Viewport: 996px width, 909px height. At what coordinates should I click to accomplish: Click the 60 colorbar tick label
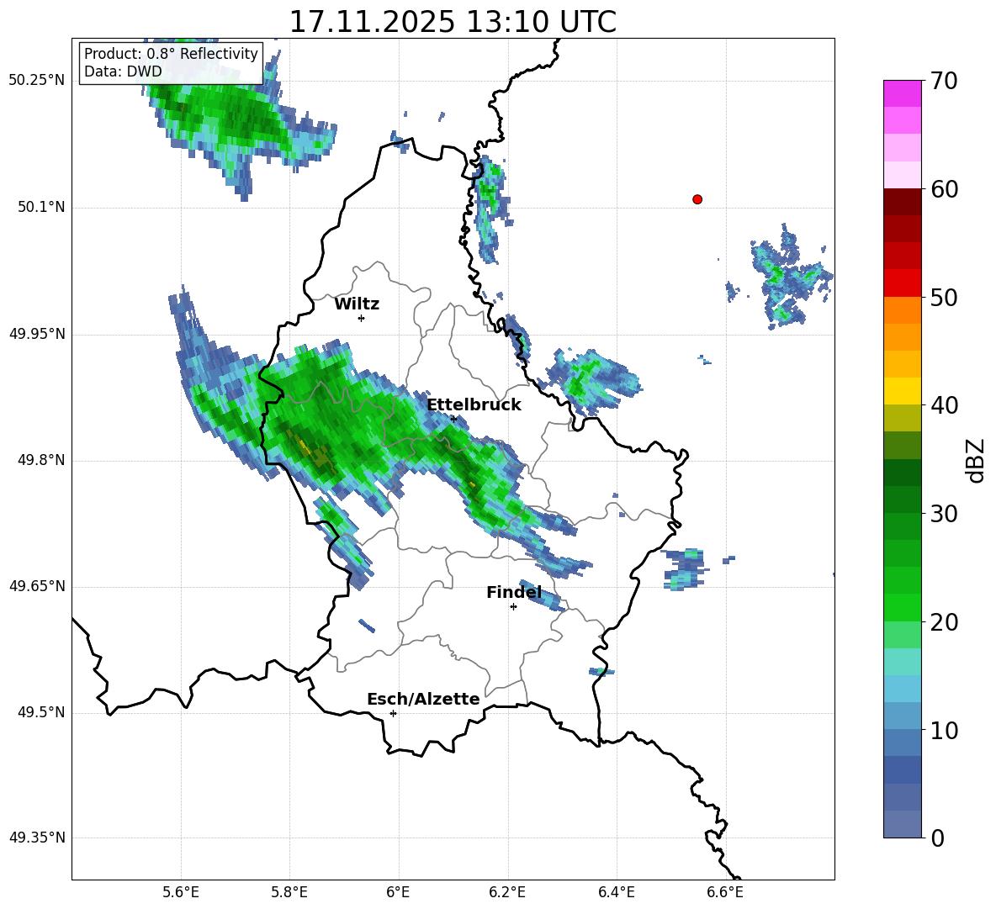coord(944,189)
